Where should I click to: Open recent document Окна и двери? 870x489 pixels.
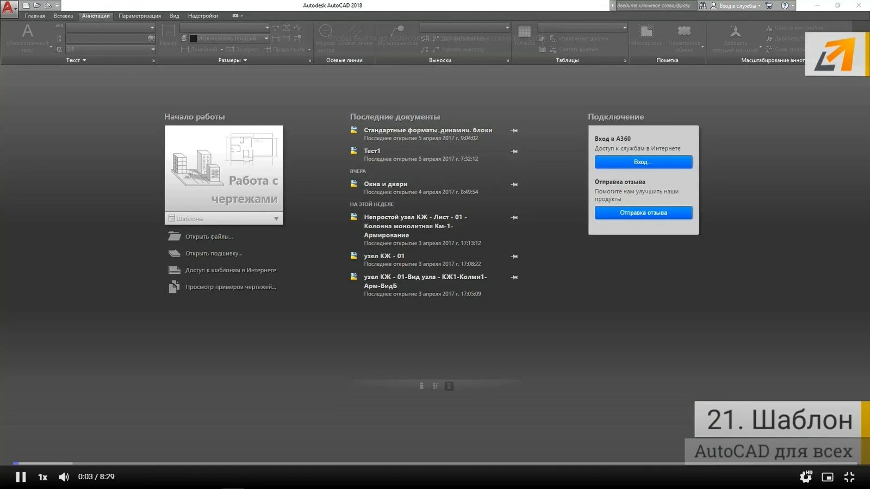point(386,184)
